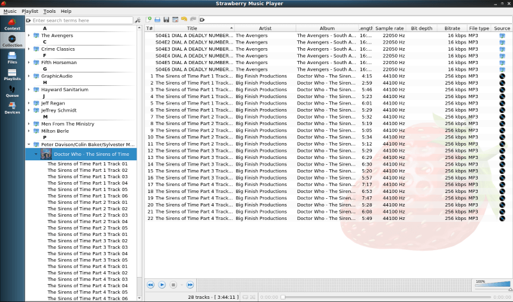This screenshot has height=302, width=513.
Task: Open the Context sidebar tab
Action: (x=12, y=24)
